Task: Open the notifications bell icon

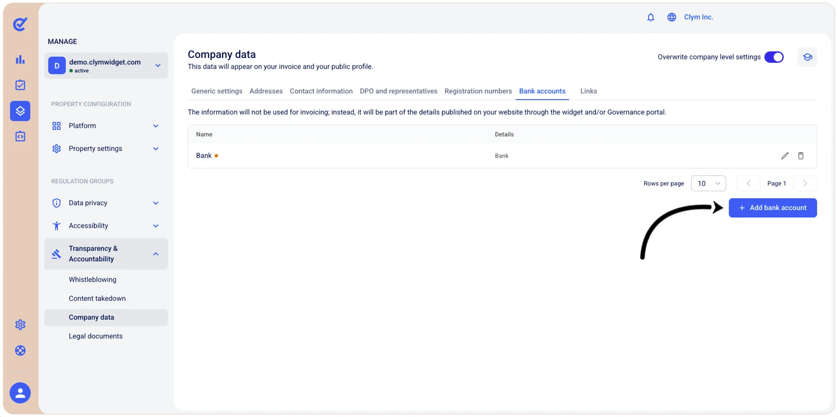Action: click(650, 17)
